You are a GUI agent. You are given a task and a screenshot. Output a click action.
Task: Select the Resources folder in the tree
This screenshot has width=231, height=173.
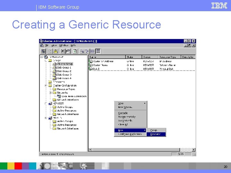coord(59,82)
